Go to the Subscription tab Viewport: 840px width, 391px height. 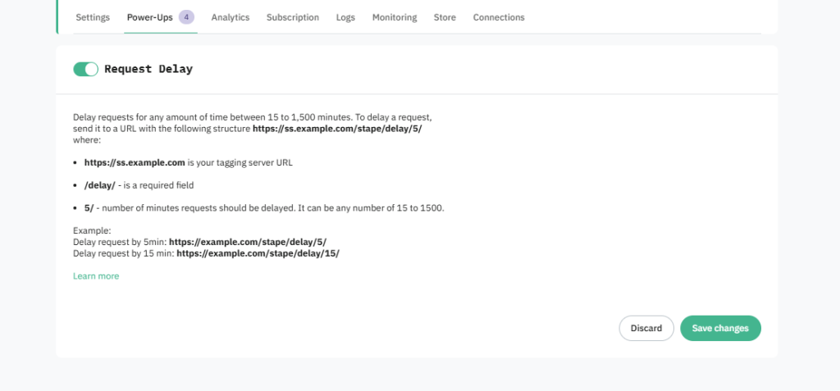[292, 17]
